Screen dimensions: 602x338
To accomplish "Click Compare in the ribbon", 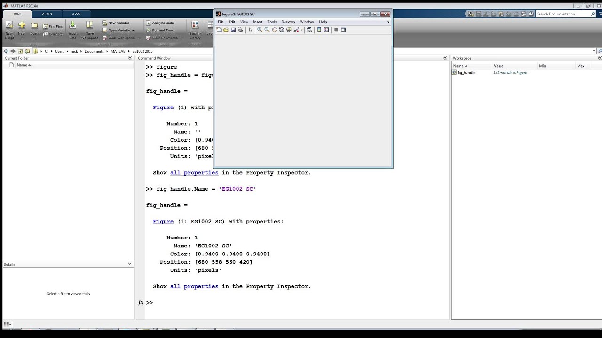I will (53, 34).
